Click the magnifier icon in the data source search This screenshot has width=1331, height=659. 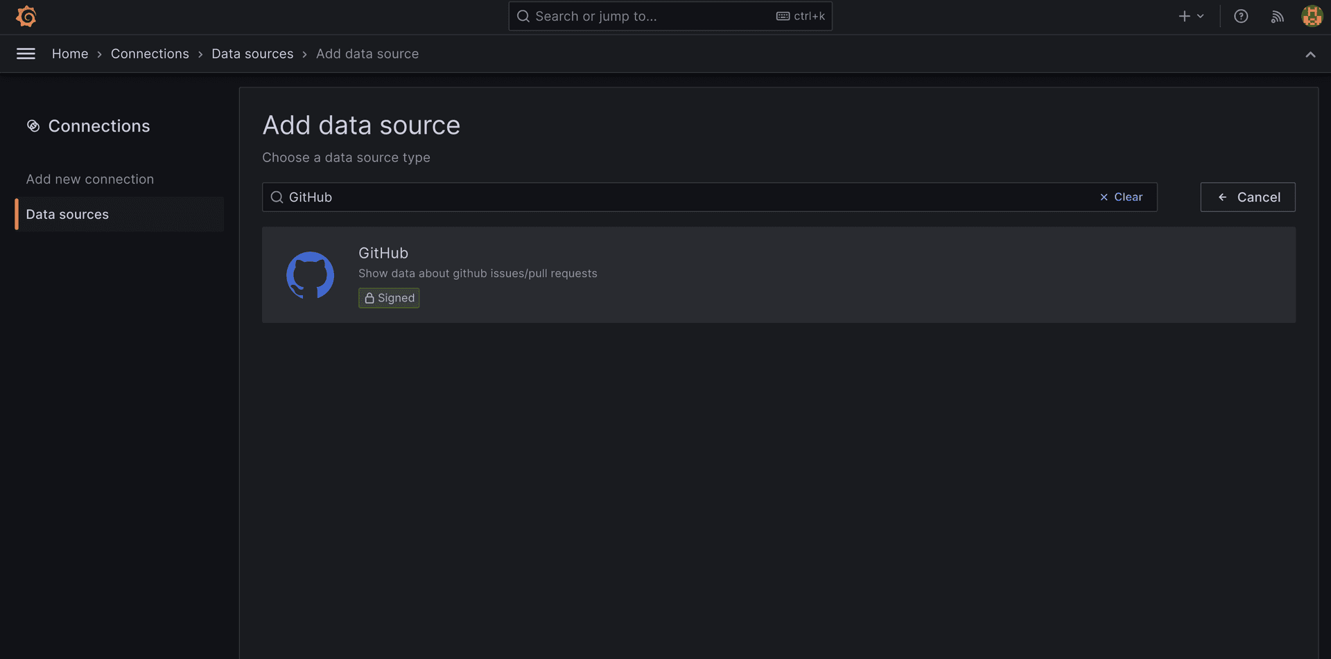[x=277, y=197]
